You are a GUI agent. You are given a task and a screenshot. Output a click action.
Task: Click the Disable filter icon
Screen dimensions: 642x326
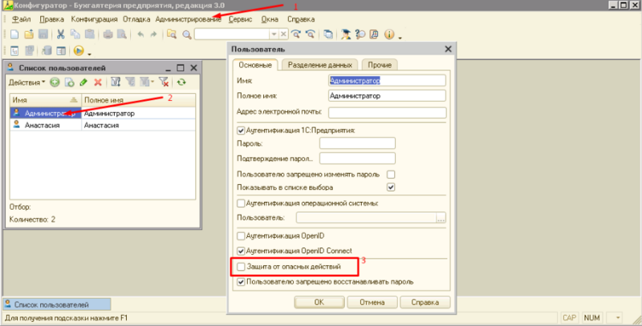163,83
